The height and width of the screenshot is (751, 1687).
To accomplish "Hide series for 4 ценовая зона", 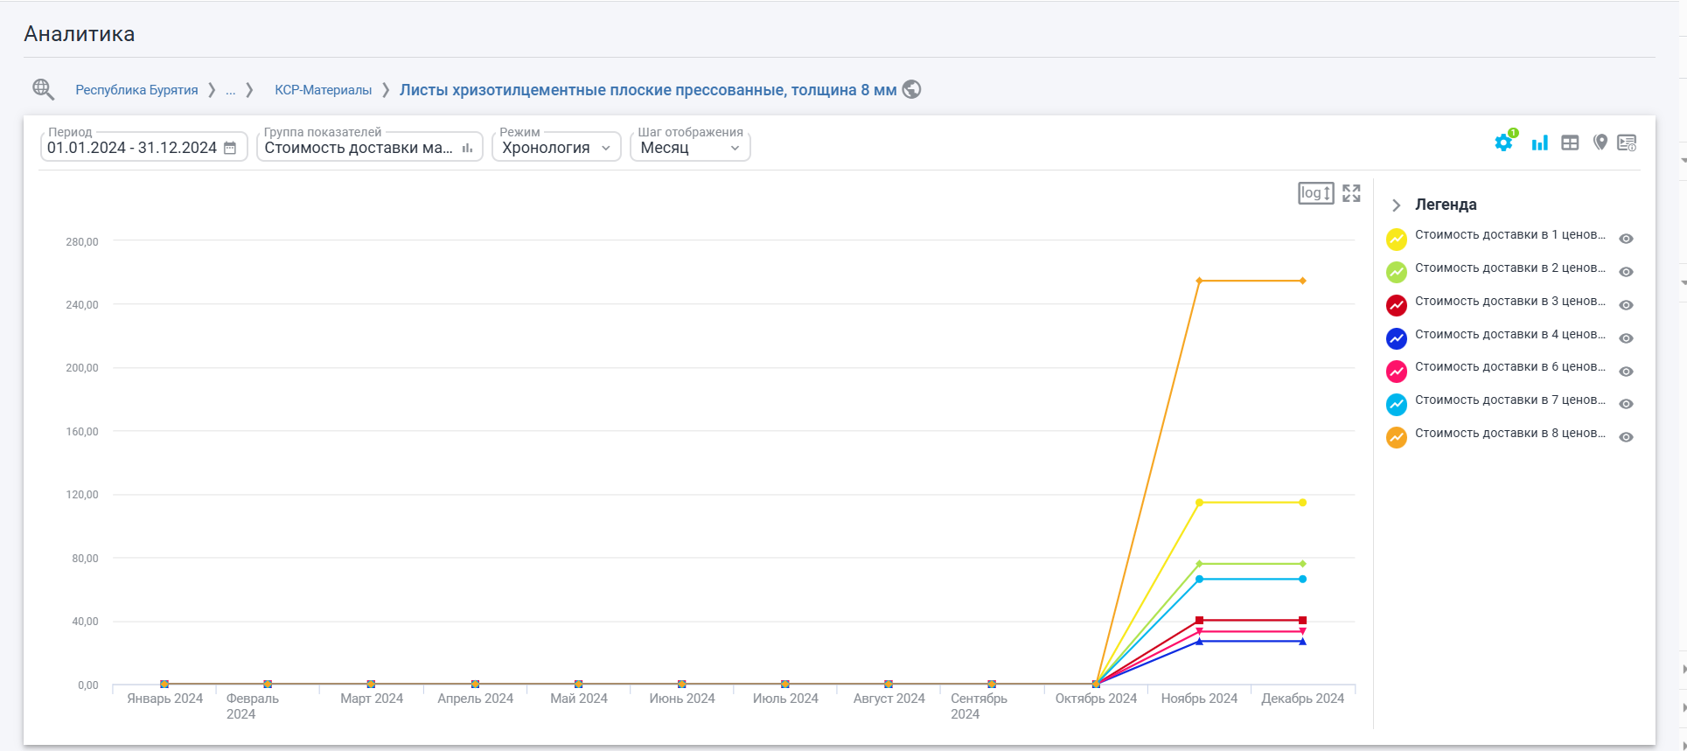I will pyautogui.click(x=1626, y=338).
